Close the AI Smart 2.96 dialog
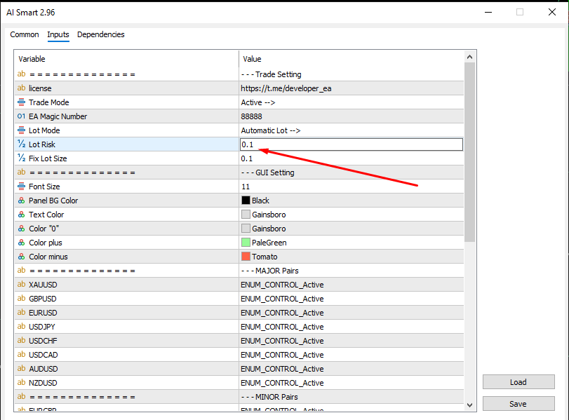Screen dimensions: 569x420 552,12
